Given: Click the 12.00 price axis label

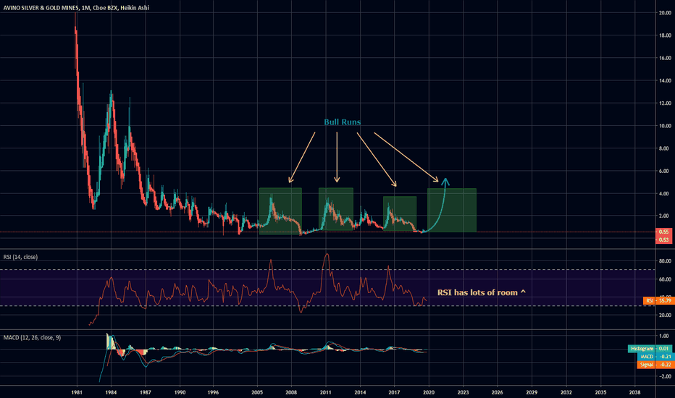Looking at the screenshot, I should [x=665, y=103].
